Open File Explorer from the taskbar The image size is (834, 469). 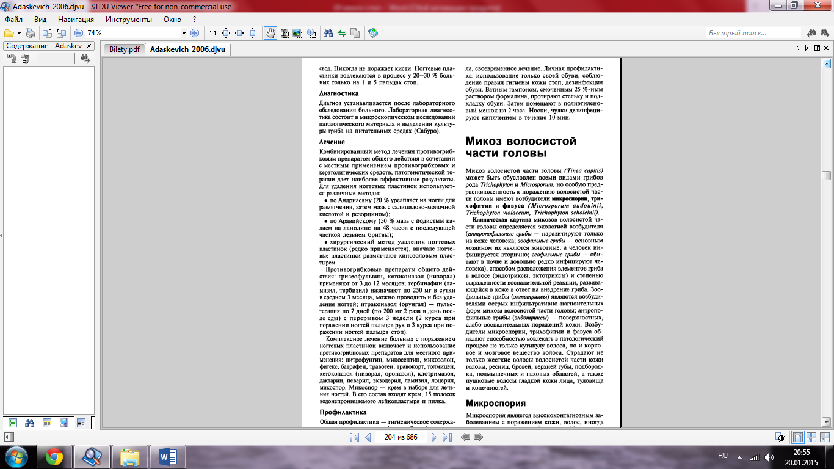(130, 456)
